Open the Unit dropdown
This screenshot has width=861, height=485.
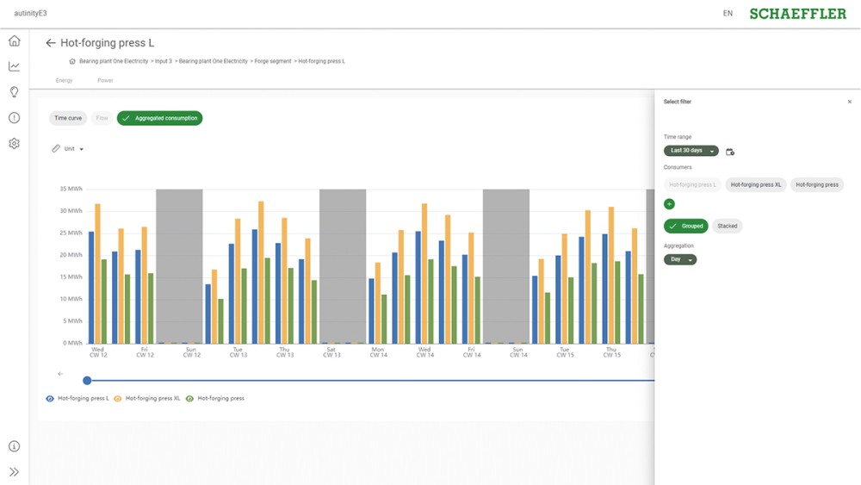tap(69, 149)
